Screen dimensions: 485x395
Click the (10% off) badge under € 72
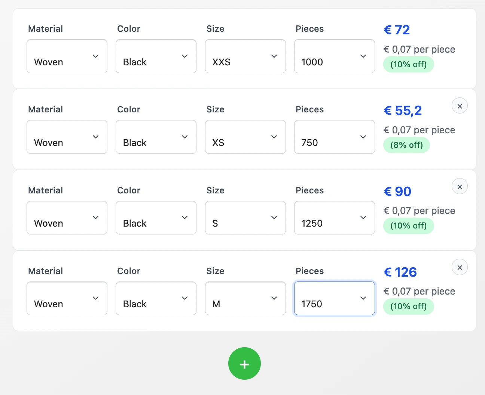click(408, 65)
